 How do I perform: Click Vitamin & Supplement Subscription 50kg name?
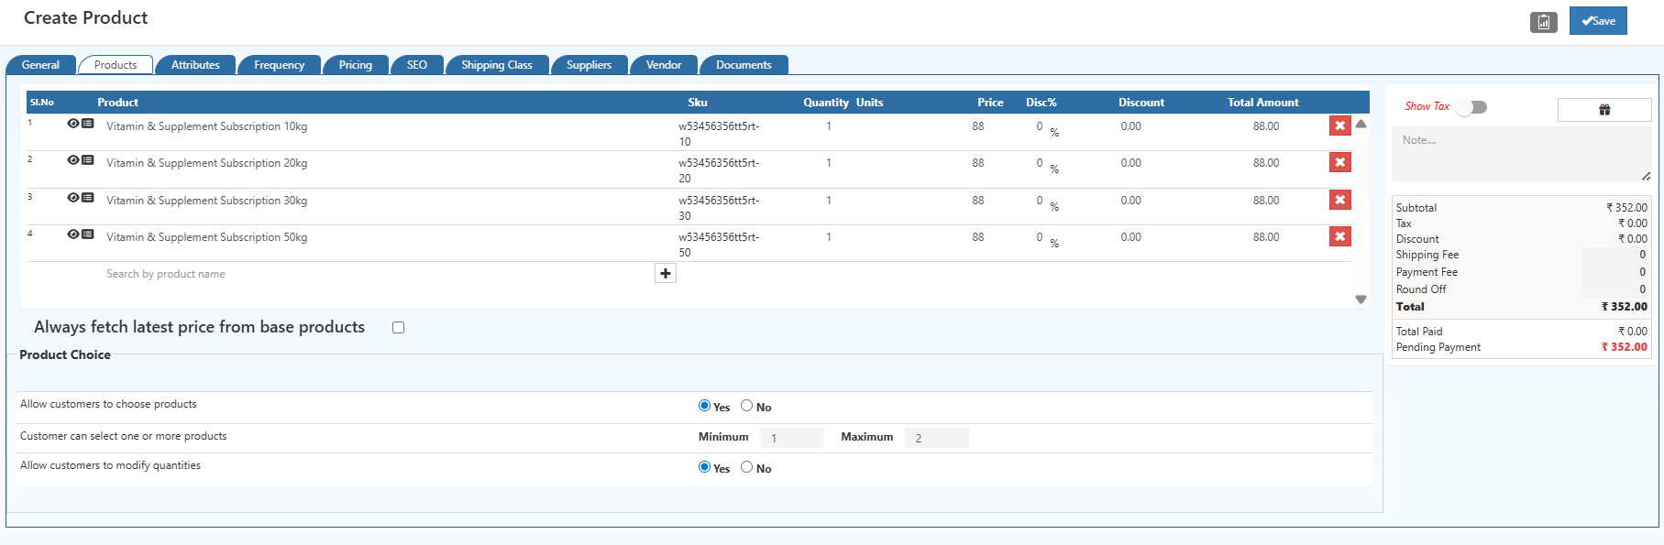206,237
